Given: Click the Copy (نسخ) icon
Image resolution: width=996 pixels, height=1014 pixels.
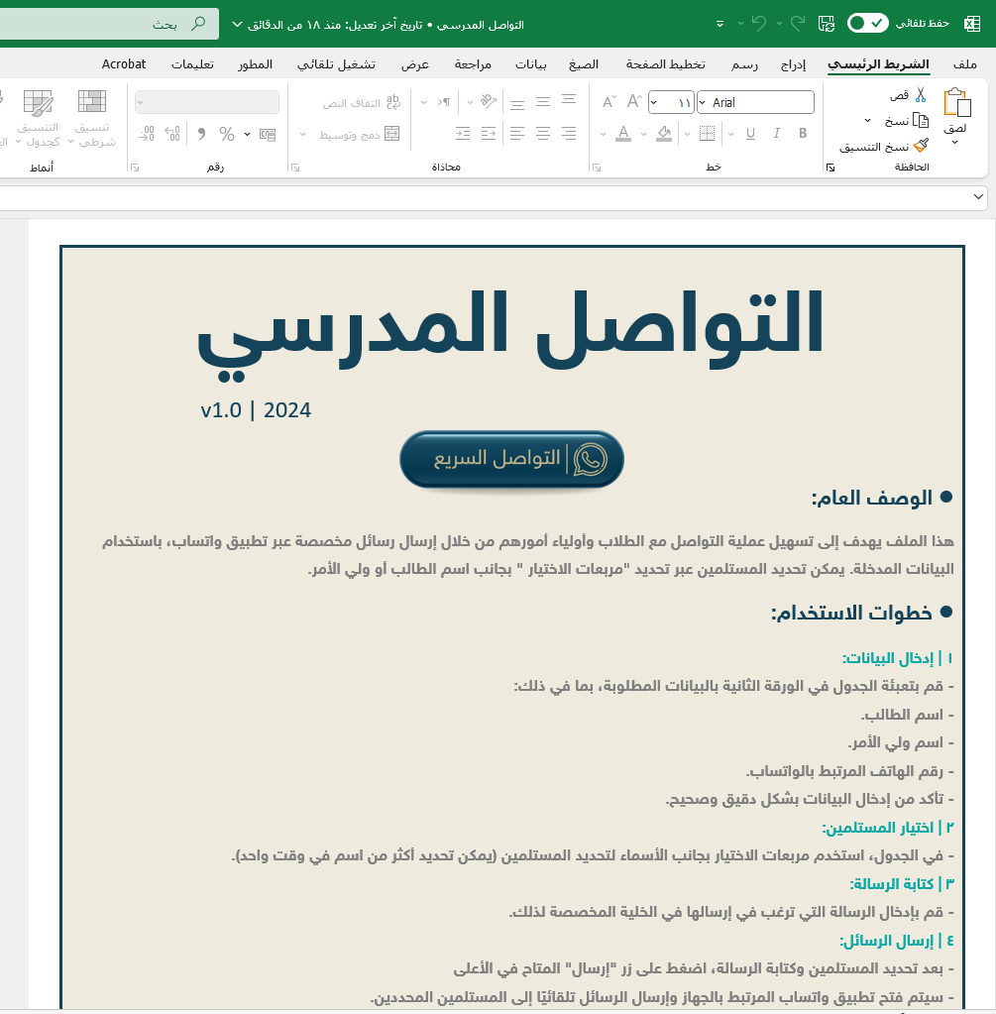Looking at the screenshot, I should [921, 120].
